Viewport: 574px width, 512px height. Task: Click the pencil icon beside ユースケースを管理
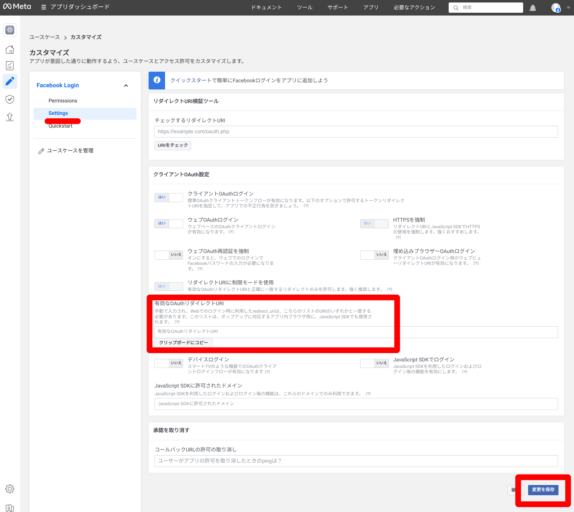click(41, 151)
